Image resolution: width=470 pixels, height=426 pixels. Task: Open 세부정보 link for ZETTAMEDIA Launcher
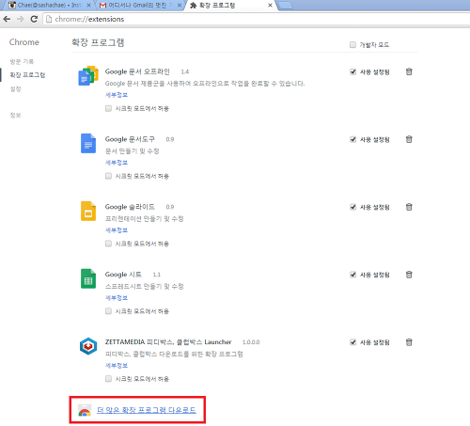[x=117, y=366]
